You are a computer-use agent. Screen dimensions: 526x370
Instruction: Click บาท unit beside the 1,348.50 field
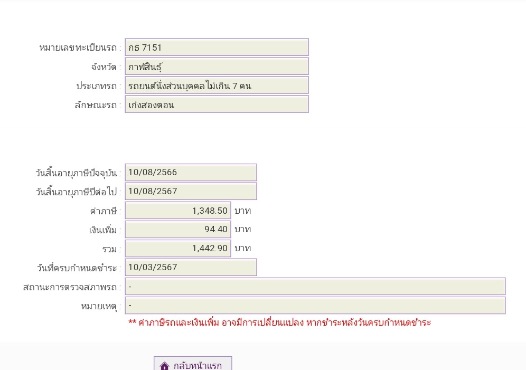(242, 211)
